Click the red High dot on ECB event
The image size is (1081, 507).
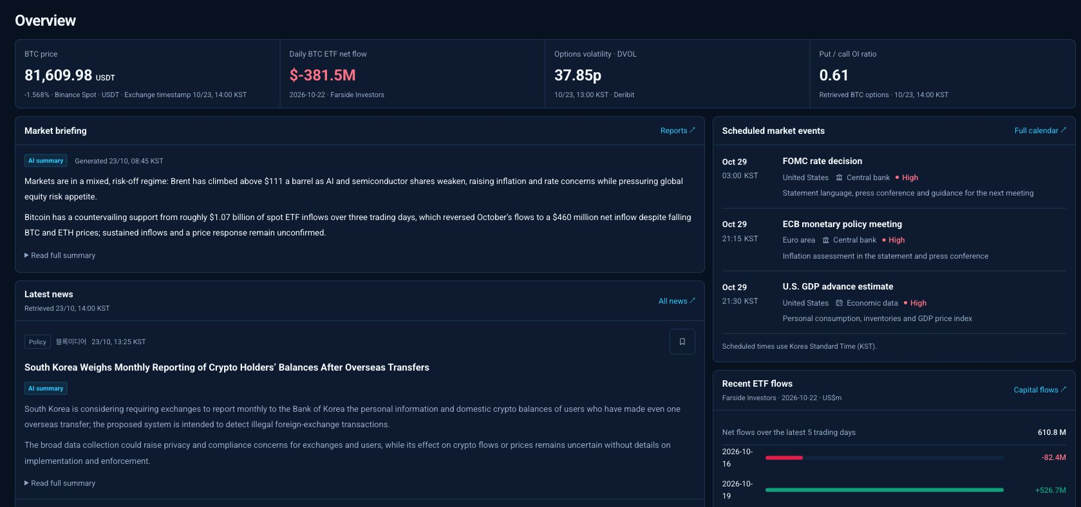[884, 240]
